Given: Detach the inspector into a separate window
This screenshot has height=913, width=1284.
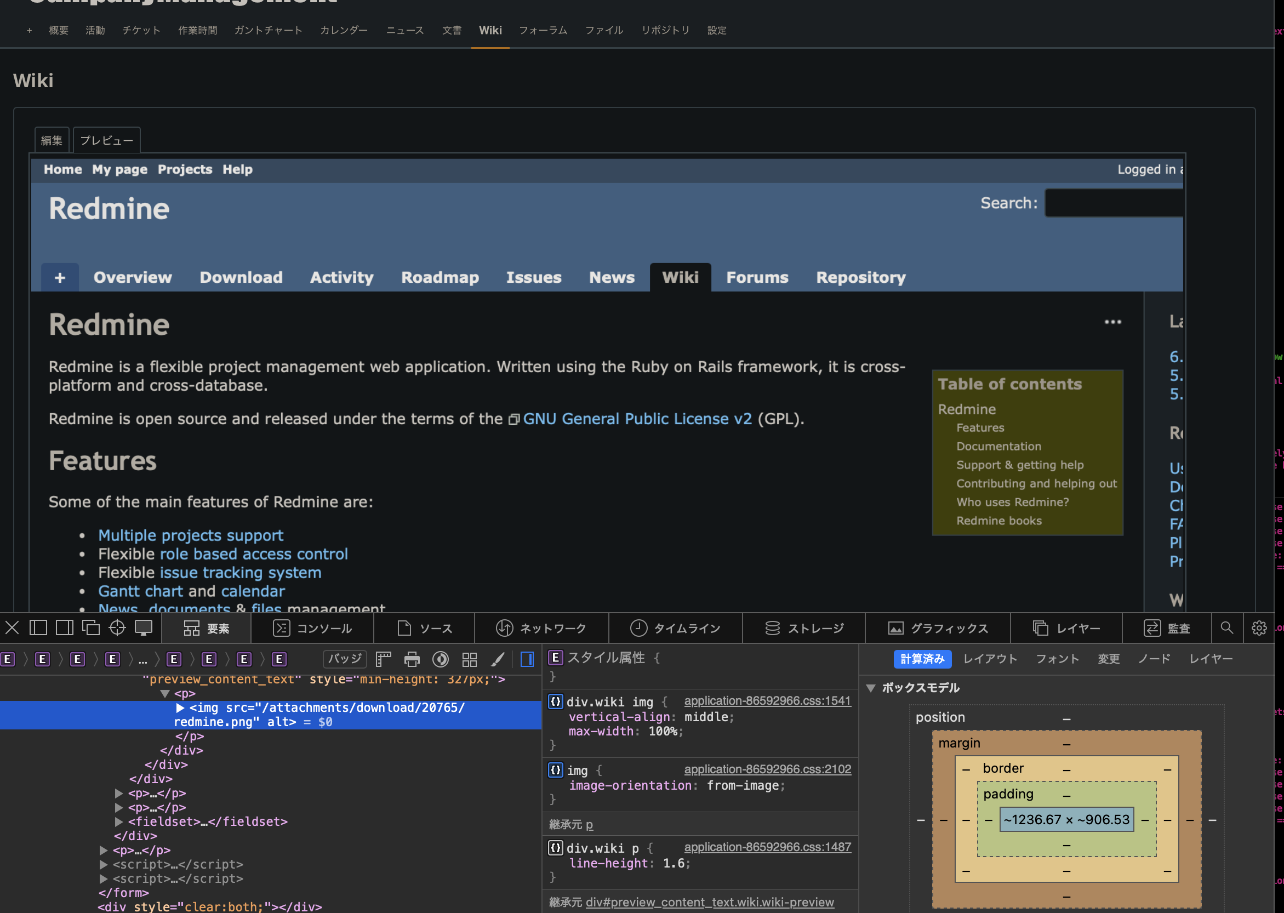Looking at the screenshot, I should click(x=91, y=628).
